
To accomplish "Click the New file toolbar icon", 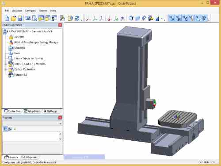I will [7, 18].
